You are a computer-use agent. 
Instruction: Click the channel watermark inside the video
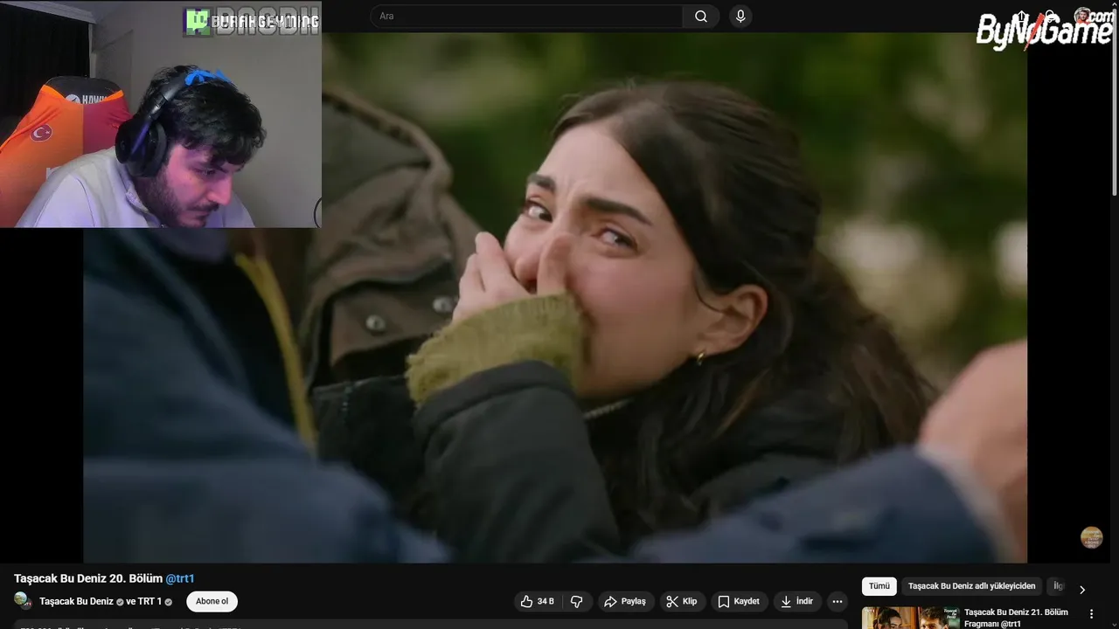click(1091, 537)
